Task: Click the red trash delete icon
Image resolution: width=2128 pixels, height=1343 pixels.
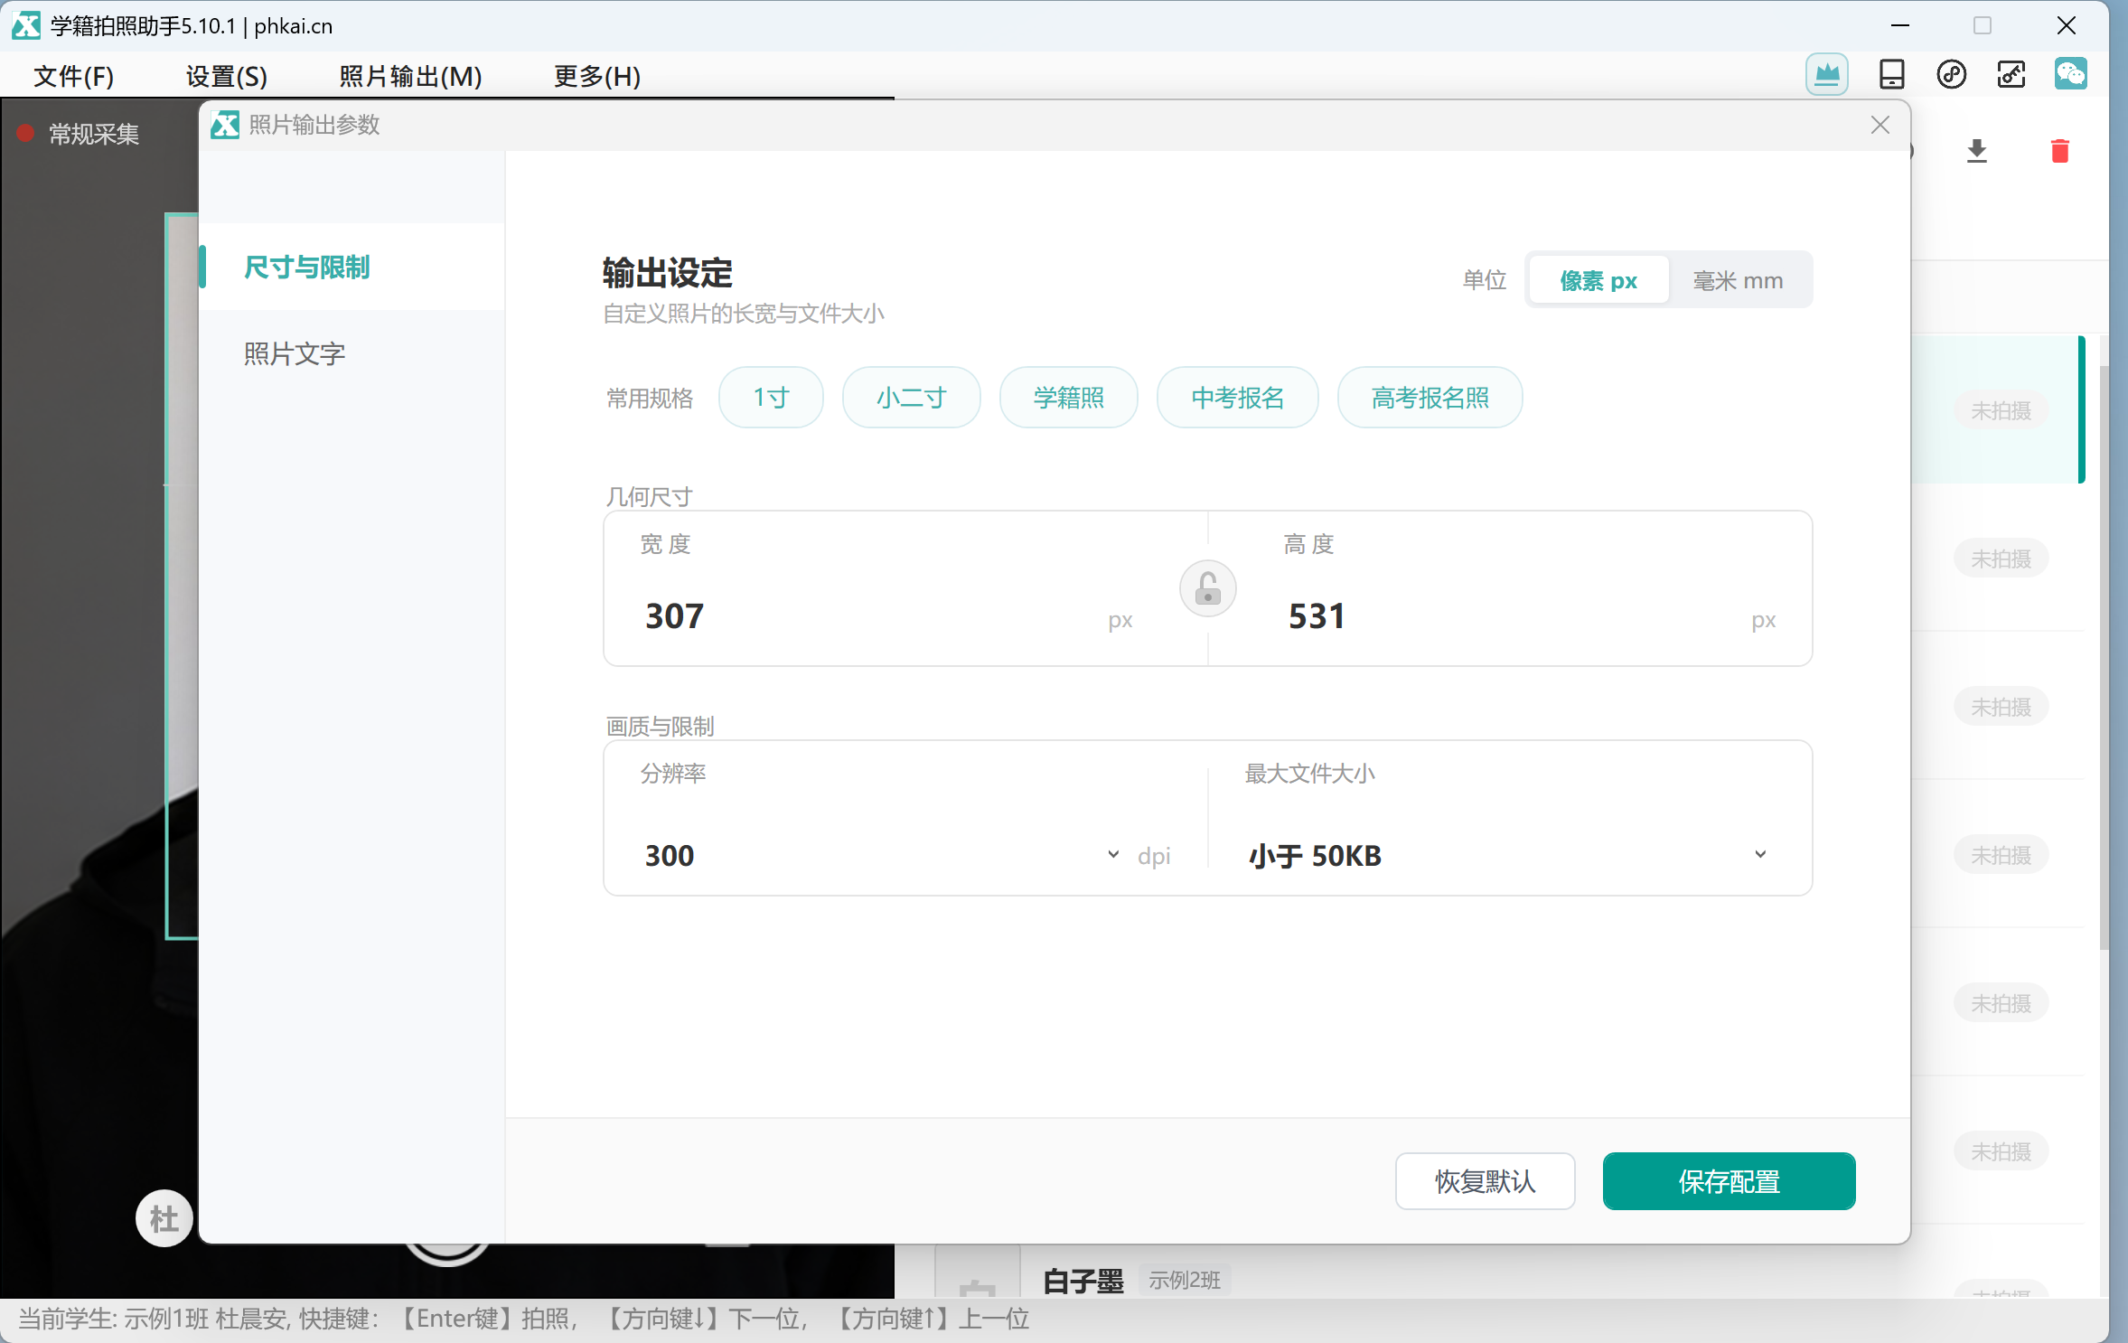Action: 2059,151
